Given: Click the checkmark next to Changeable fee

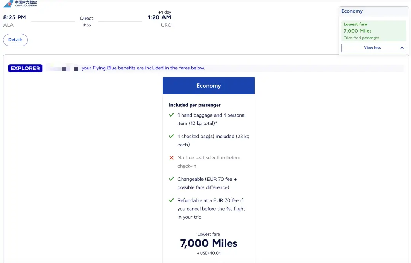Looking at the screenshot, I should (171, 179).
